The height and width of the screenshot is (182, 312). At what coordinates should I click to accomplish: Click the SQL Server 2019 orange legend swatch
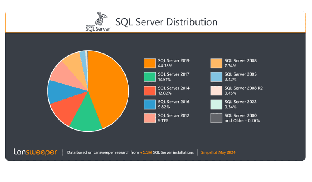(x=150, y=63)
